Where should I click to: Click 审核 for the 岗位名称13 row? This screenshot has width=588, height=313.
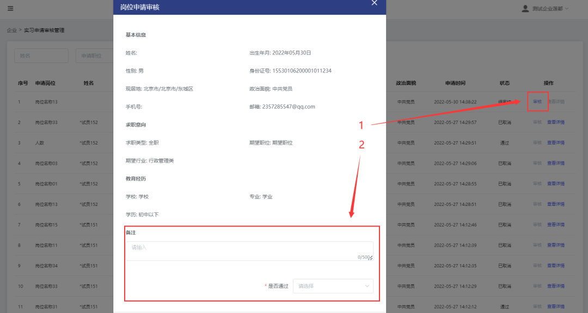point(537,101)
